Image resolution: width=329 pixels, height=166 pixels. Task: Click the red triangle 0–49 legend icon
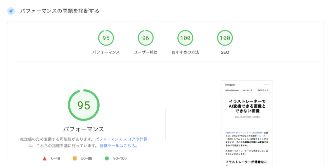point(44,158)
